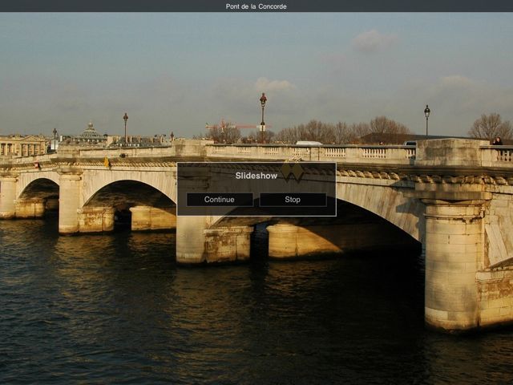The height and width of the screenshot is (385, 513).
Task: Select the 'Pont de la Concorde' title text
Action: (x=256, y=6)
